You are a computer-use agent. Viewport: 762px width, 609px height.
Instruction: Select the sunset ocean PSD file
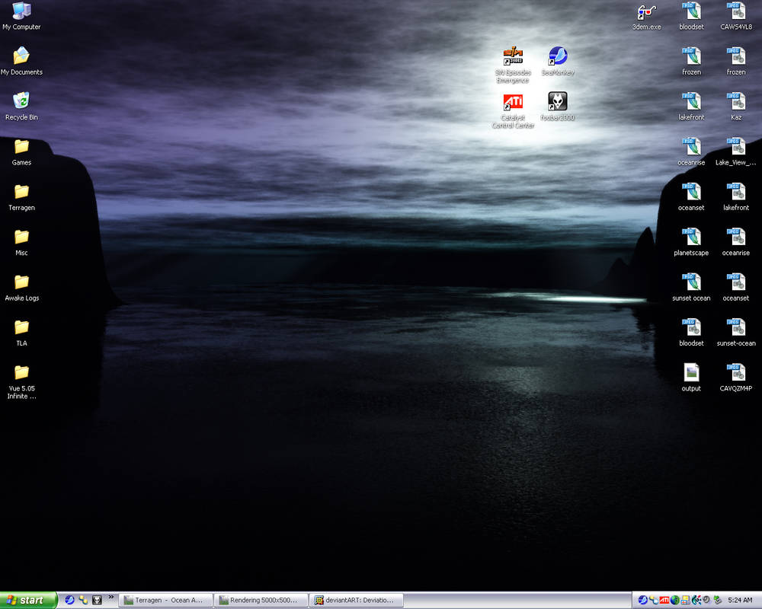tap(691, 287)
